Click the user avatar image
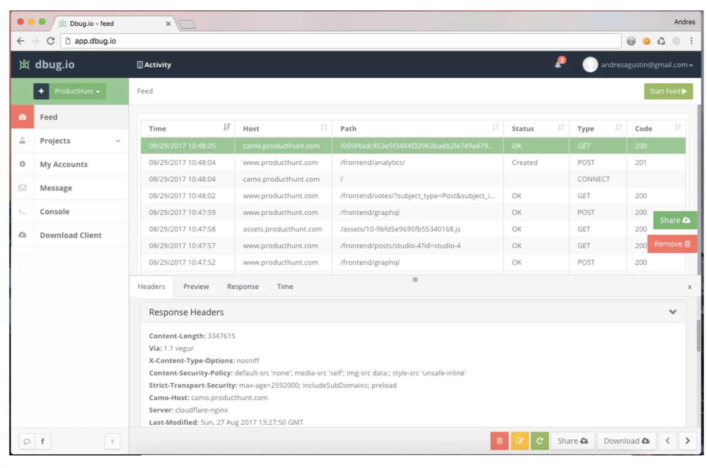This screenshot has height=468, width=707. pyautogui.click(x=590, y=65)
